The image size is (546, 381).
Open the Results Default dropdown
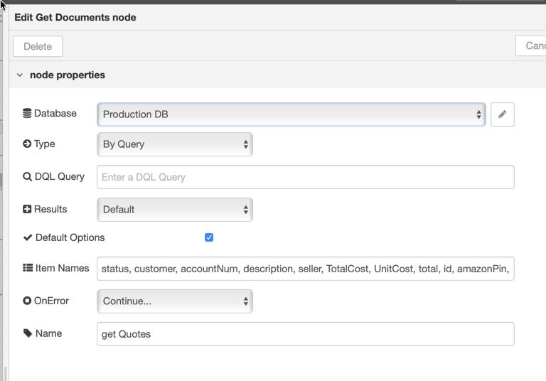click(x=175, y=210)
